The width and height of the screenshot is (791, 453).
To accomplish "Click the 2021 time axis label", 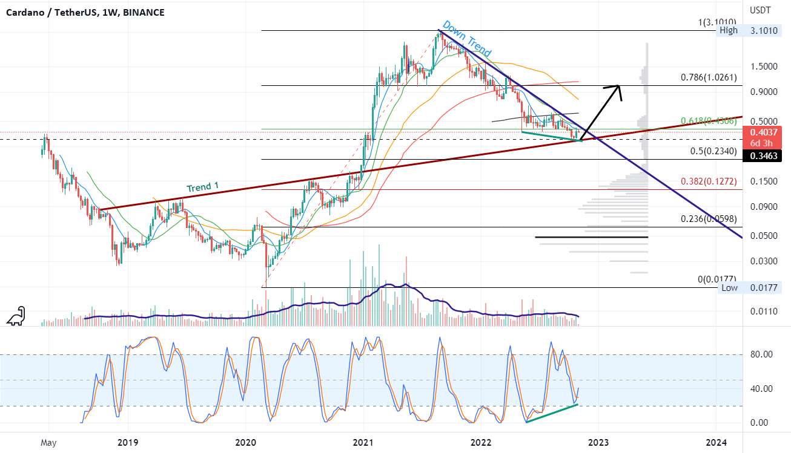I will pyautogui.click(x=363, y=442).
